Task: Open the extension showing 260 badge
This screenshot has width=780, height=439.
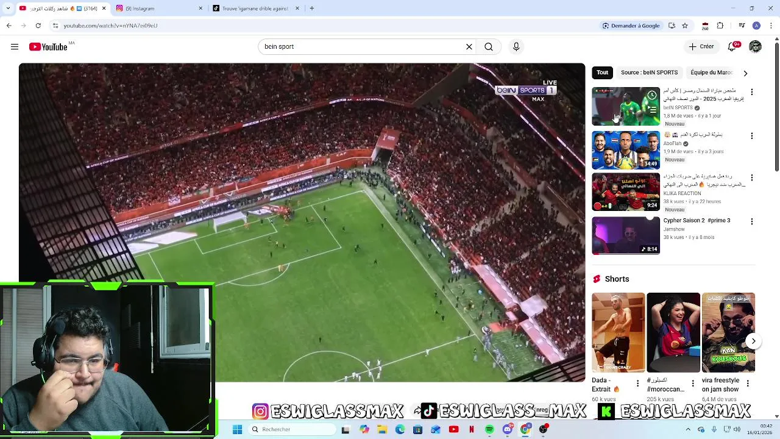Action: pyautogui.click(x=705, y=26)
